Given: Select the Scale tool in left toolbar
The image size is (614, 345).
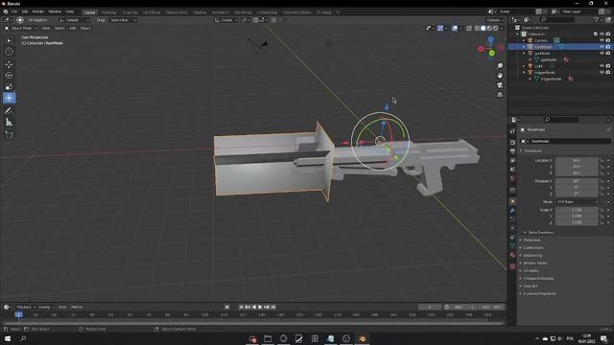Looking at the screenshot, I should [9, 87].
